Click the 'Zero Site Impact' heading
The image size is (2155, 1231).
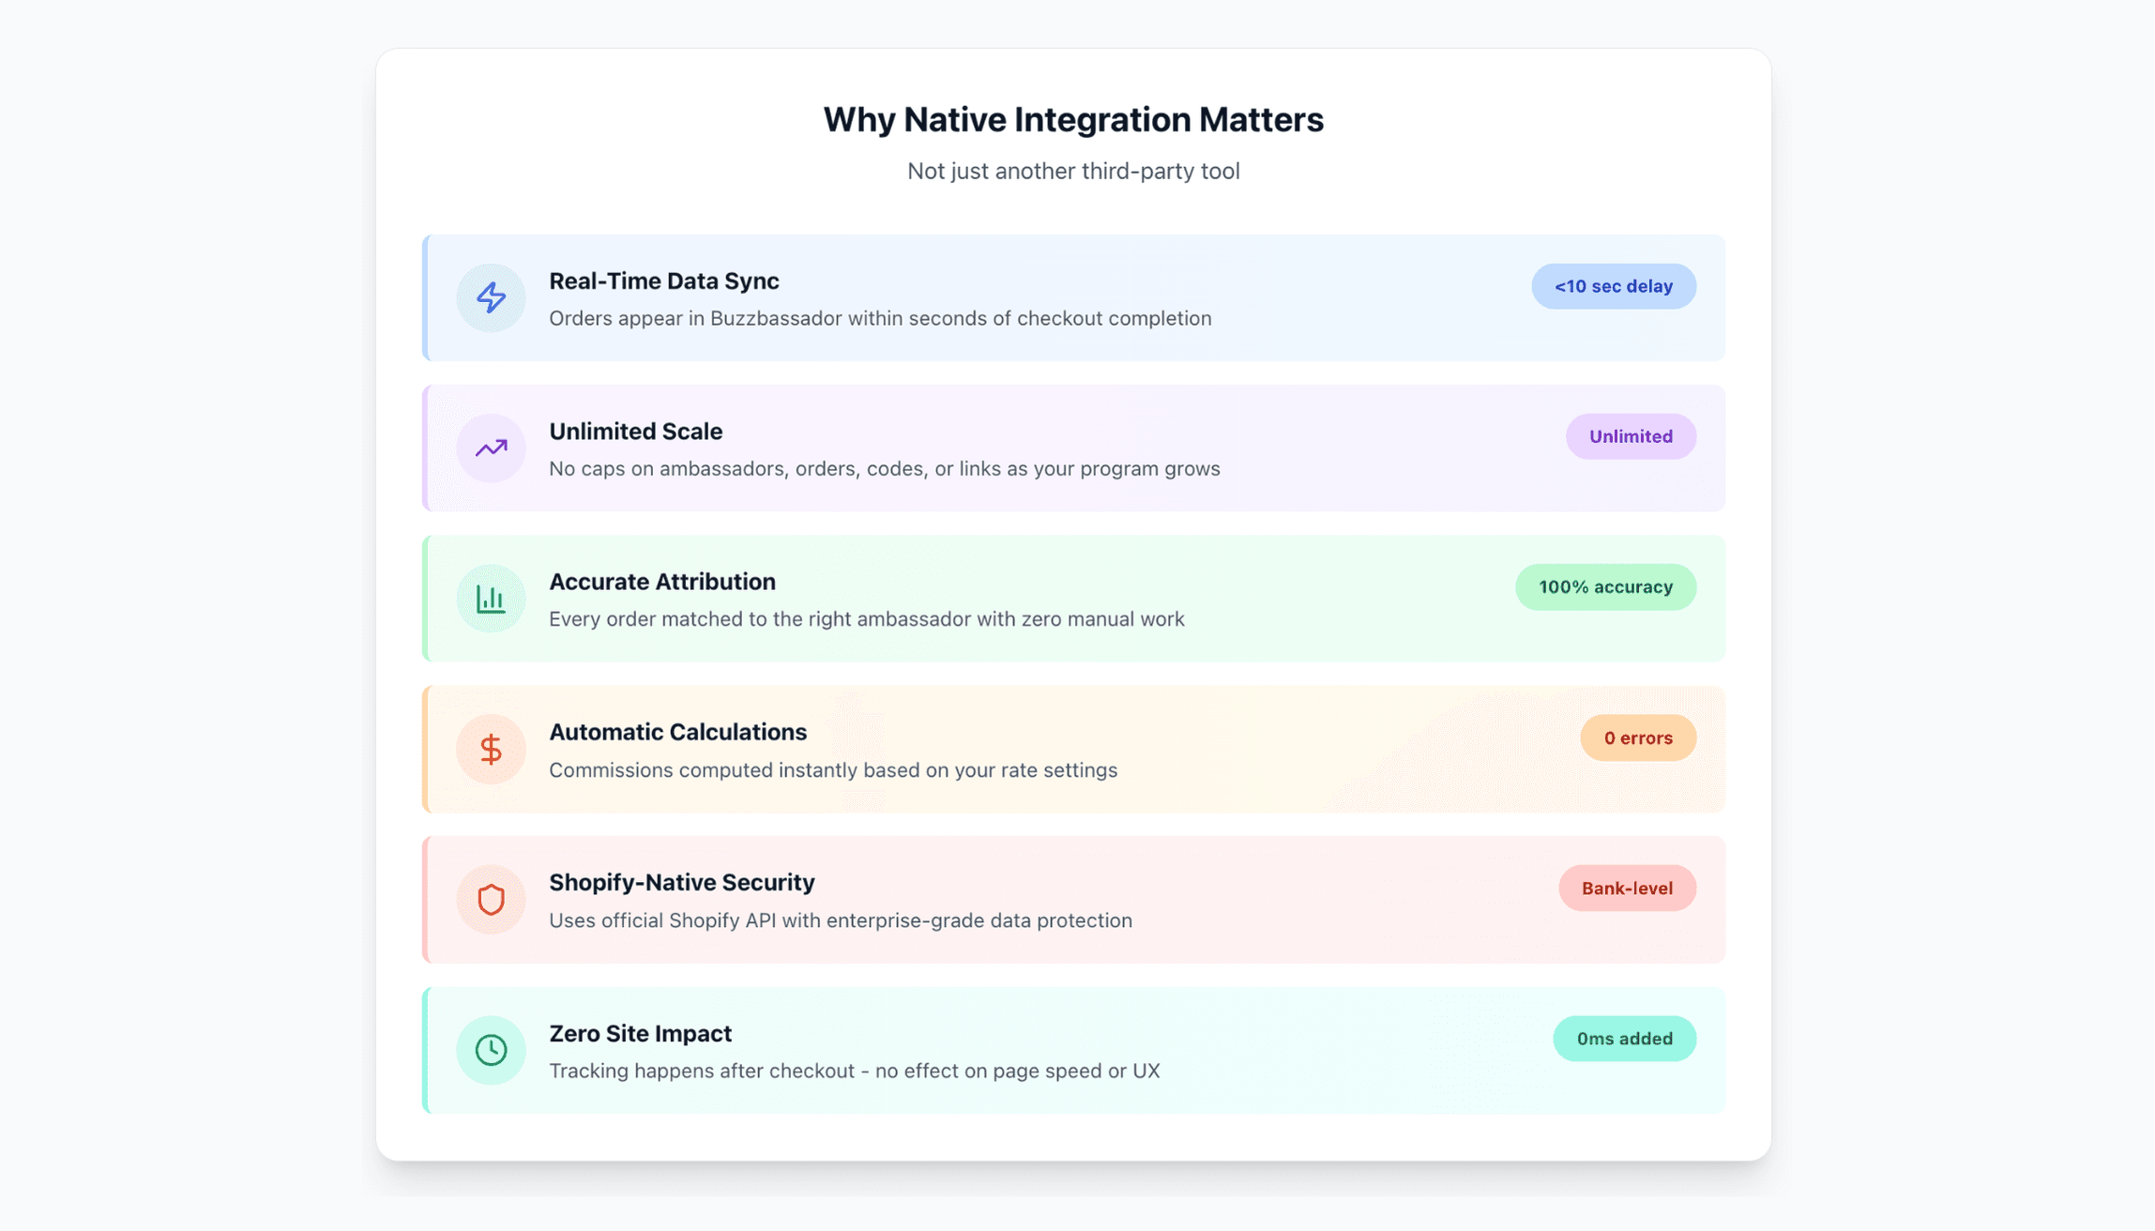(x=640, y=1033)
